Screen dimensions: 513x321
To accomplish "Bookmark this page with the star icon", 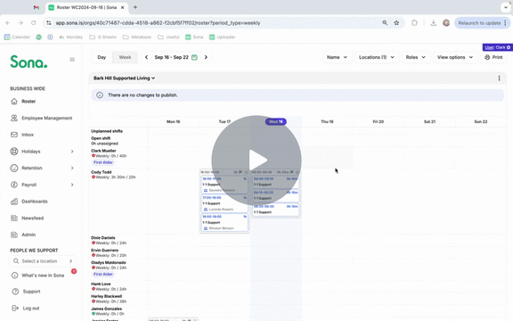I will point(396,23).
